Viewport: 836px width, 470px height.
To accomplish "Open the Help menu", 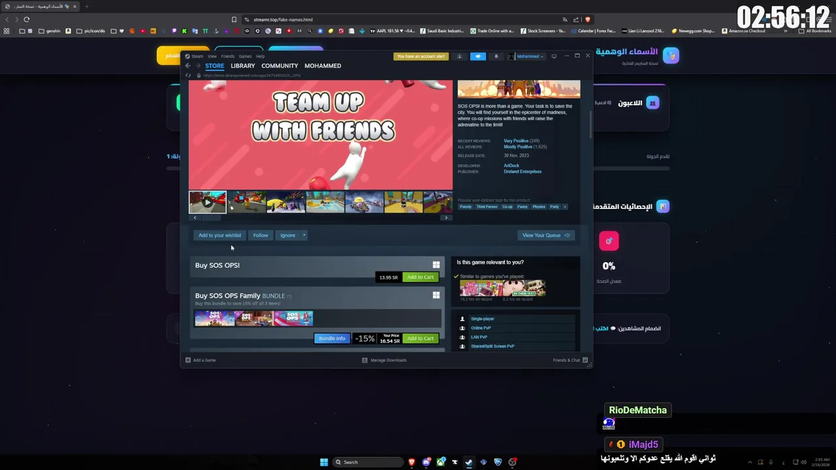I will (x=260, y=56).
